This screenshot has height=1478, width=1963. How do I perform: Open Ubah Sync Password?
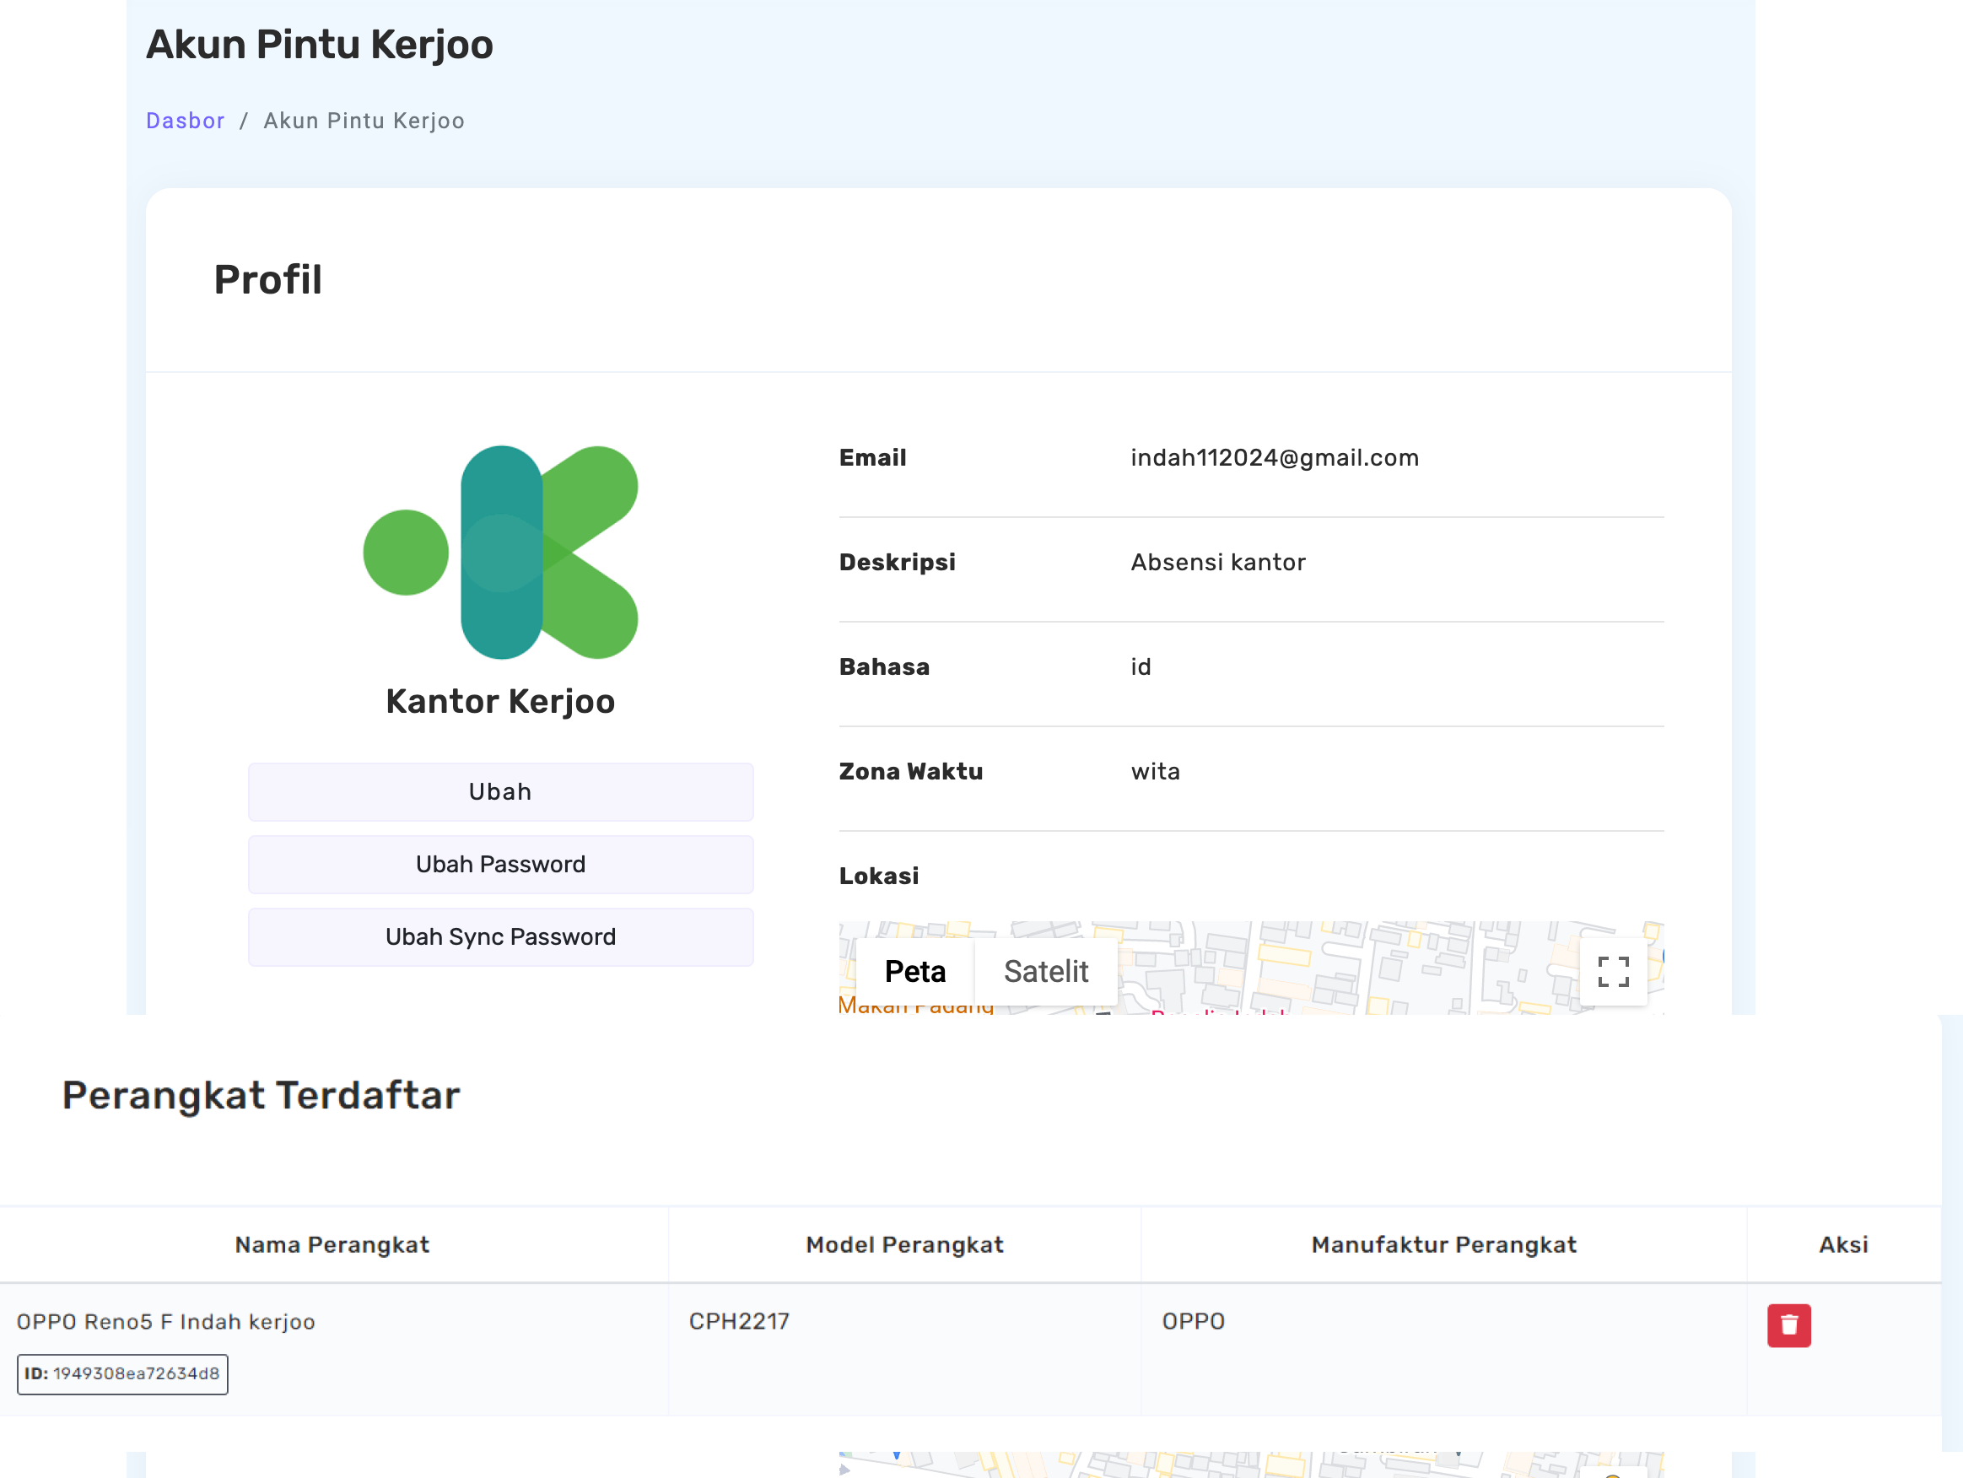[x=500, y=936]
